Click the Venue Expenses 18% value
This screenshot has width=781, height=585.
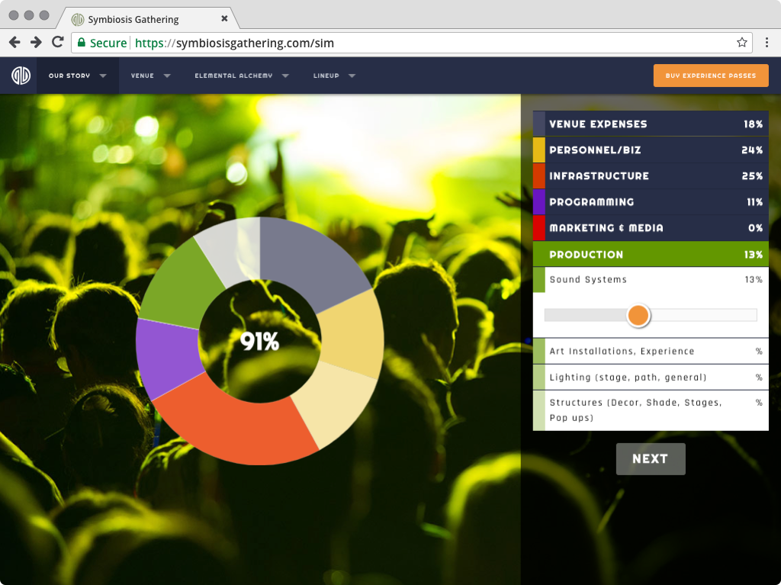click(753, 124)
